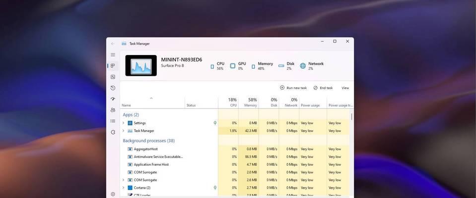Open the App history sidebar icon
Image resolution: width=476 pixels, height=198 pixels.
[113, 88]
